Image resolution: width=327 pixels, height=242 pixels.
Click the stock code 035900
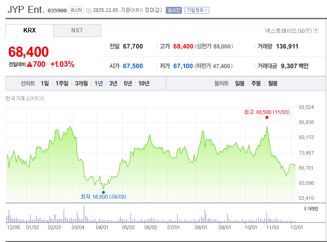pyautogui.click(x=57, y=11)
